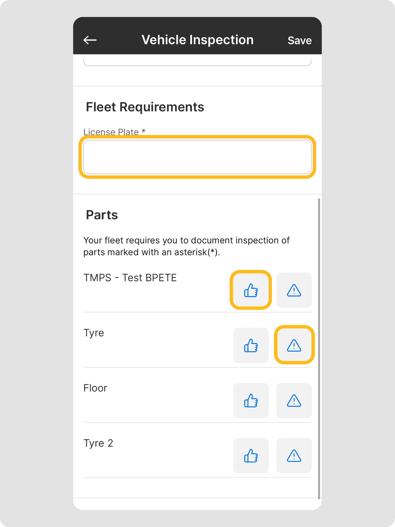Image resolution: width=395 pixels, height=527 pixels.
Task: Select the Tyre 2 part label
Action: 98,443
